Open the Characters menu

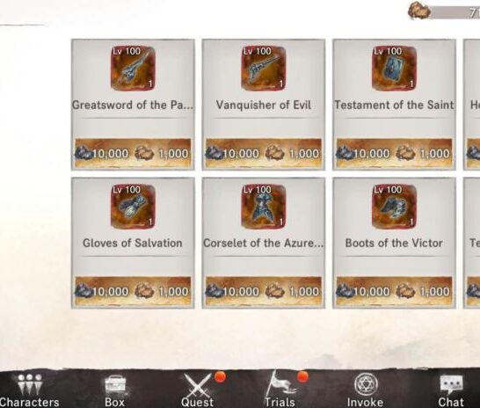[x=29, y=390]
